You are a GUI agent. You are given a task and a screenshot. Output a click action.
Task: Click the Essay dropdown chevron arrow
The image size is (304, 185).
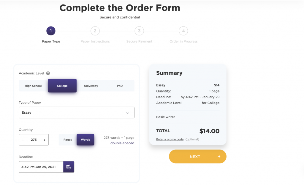(128, 113)
